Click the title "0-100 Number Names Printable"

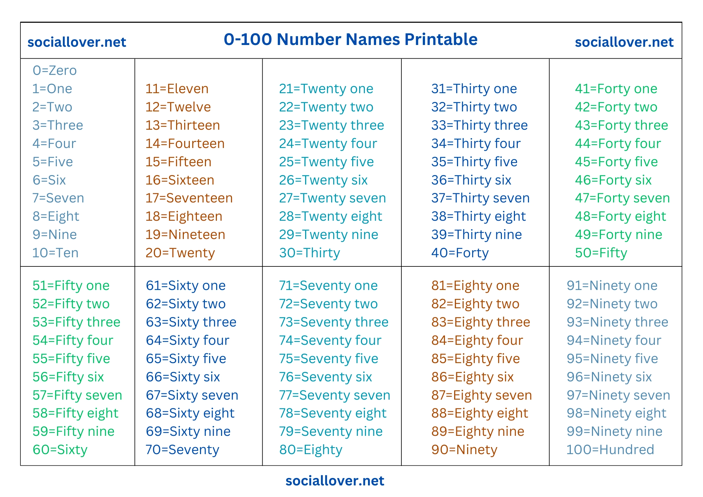(x=350, y=39)
